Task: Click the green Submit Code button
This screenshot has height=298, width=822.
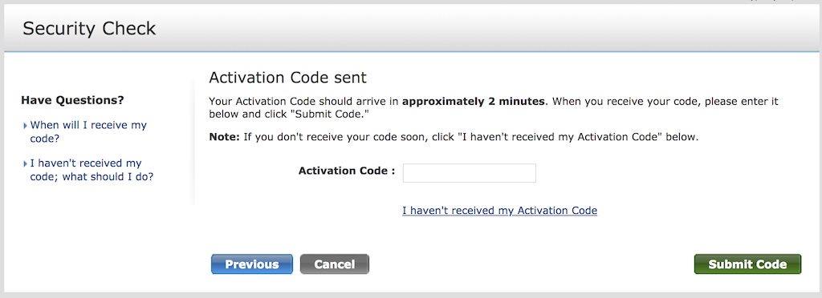Action: coord(747,264)
